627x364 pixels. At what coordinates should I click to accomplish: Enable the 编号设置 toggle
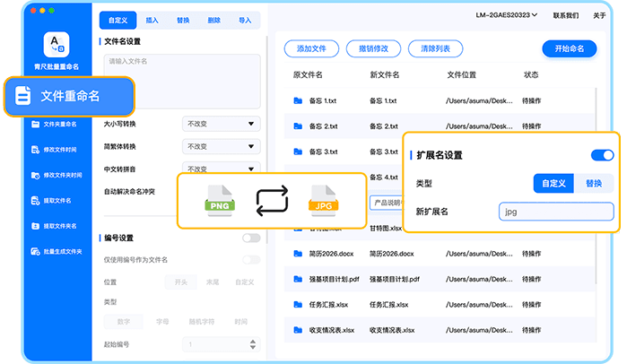pos(251,238)
